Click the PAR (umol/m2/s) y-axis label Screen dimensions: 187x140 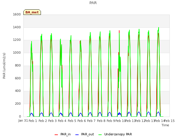point(4,66)
